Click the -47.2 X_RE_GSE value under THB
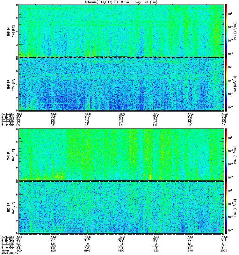239x255 pixels. point(189,114)
